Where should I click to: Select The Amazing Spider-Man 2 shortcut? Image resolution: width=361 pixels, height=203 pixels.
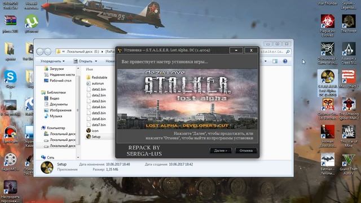[349, 109]
